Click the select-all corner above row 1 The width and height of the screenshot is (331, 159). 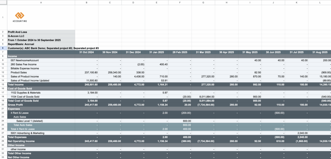(3, 2)
